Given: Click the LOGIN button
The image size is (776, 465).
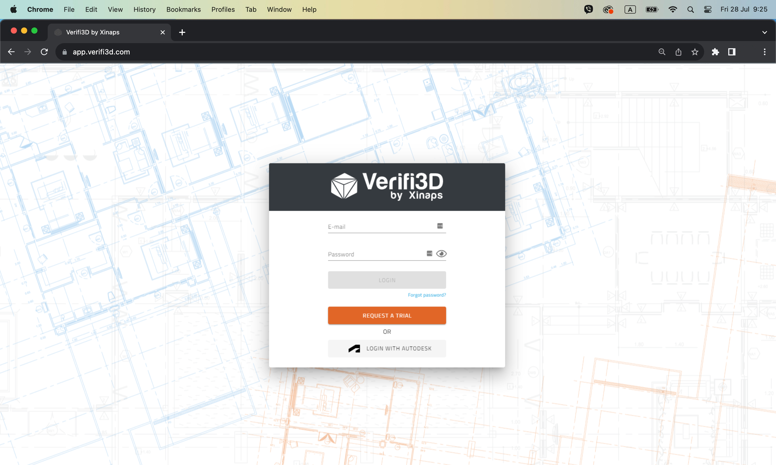Looking at the screenshot, I should (387, 280).
